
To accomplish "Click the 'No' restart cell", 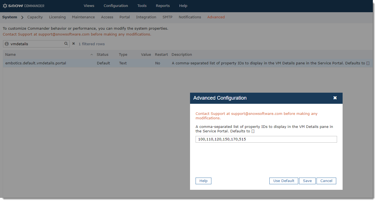I will [x=158, y=63].
